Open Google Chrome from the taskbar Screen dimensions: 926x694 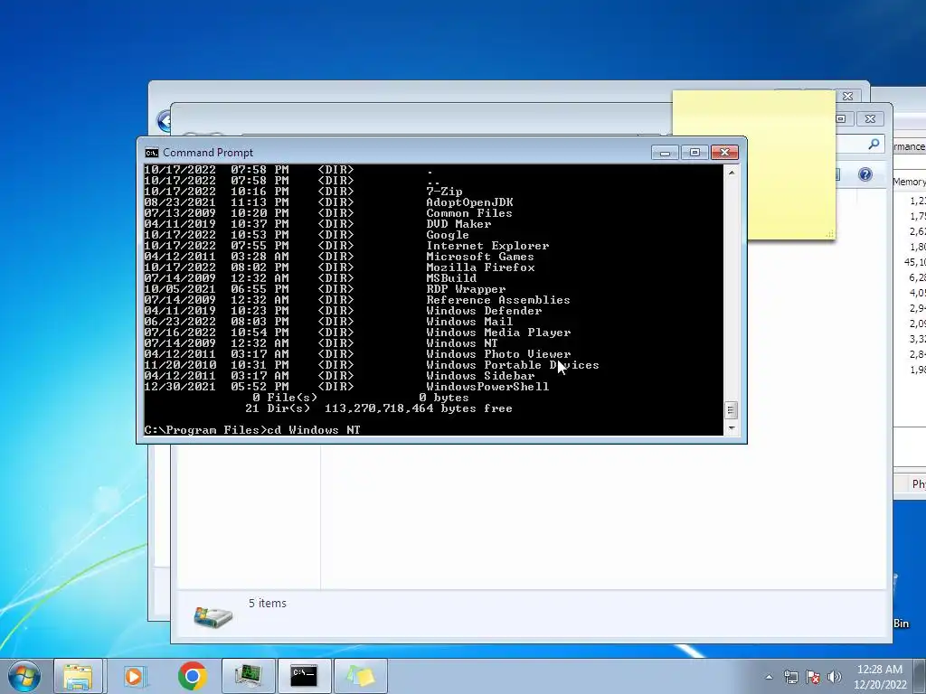tap(193, 676)
